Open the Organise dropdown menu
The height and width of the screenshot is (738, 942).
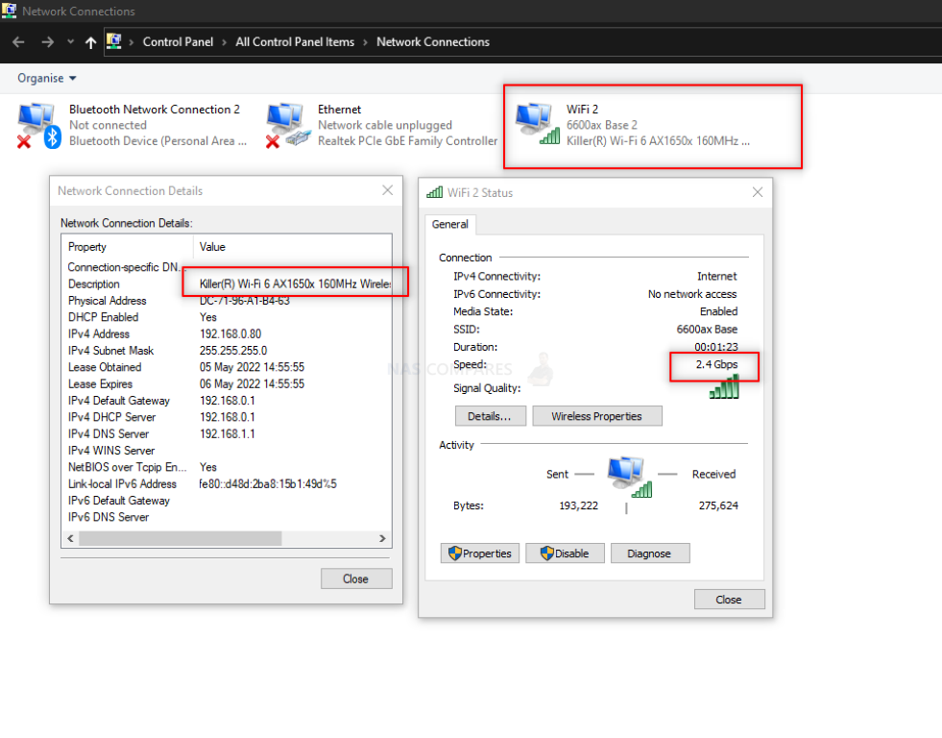(47, 78)
